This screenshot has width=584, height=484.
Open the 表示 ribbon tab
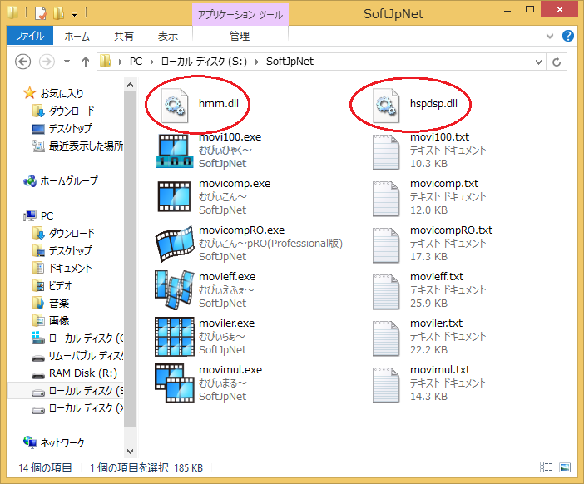click(x=167, y=36)
